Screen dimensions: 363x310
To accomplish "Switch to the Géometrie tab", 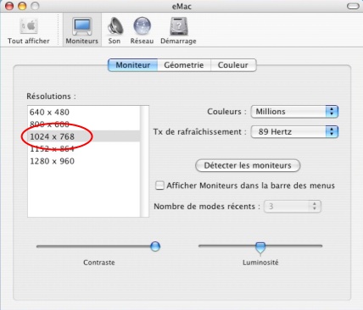I will 184,65.
